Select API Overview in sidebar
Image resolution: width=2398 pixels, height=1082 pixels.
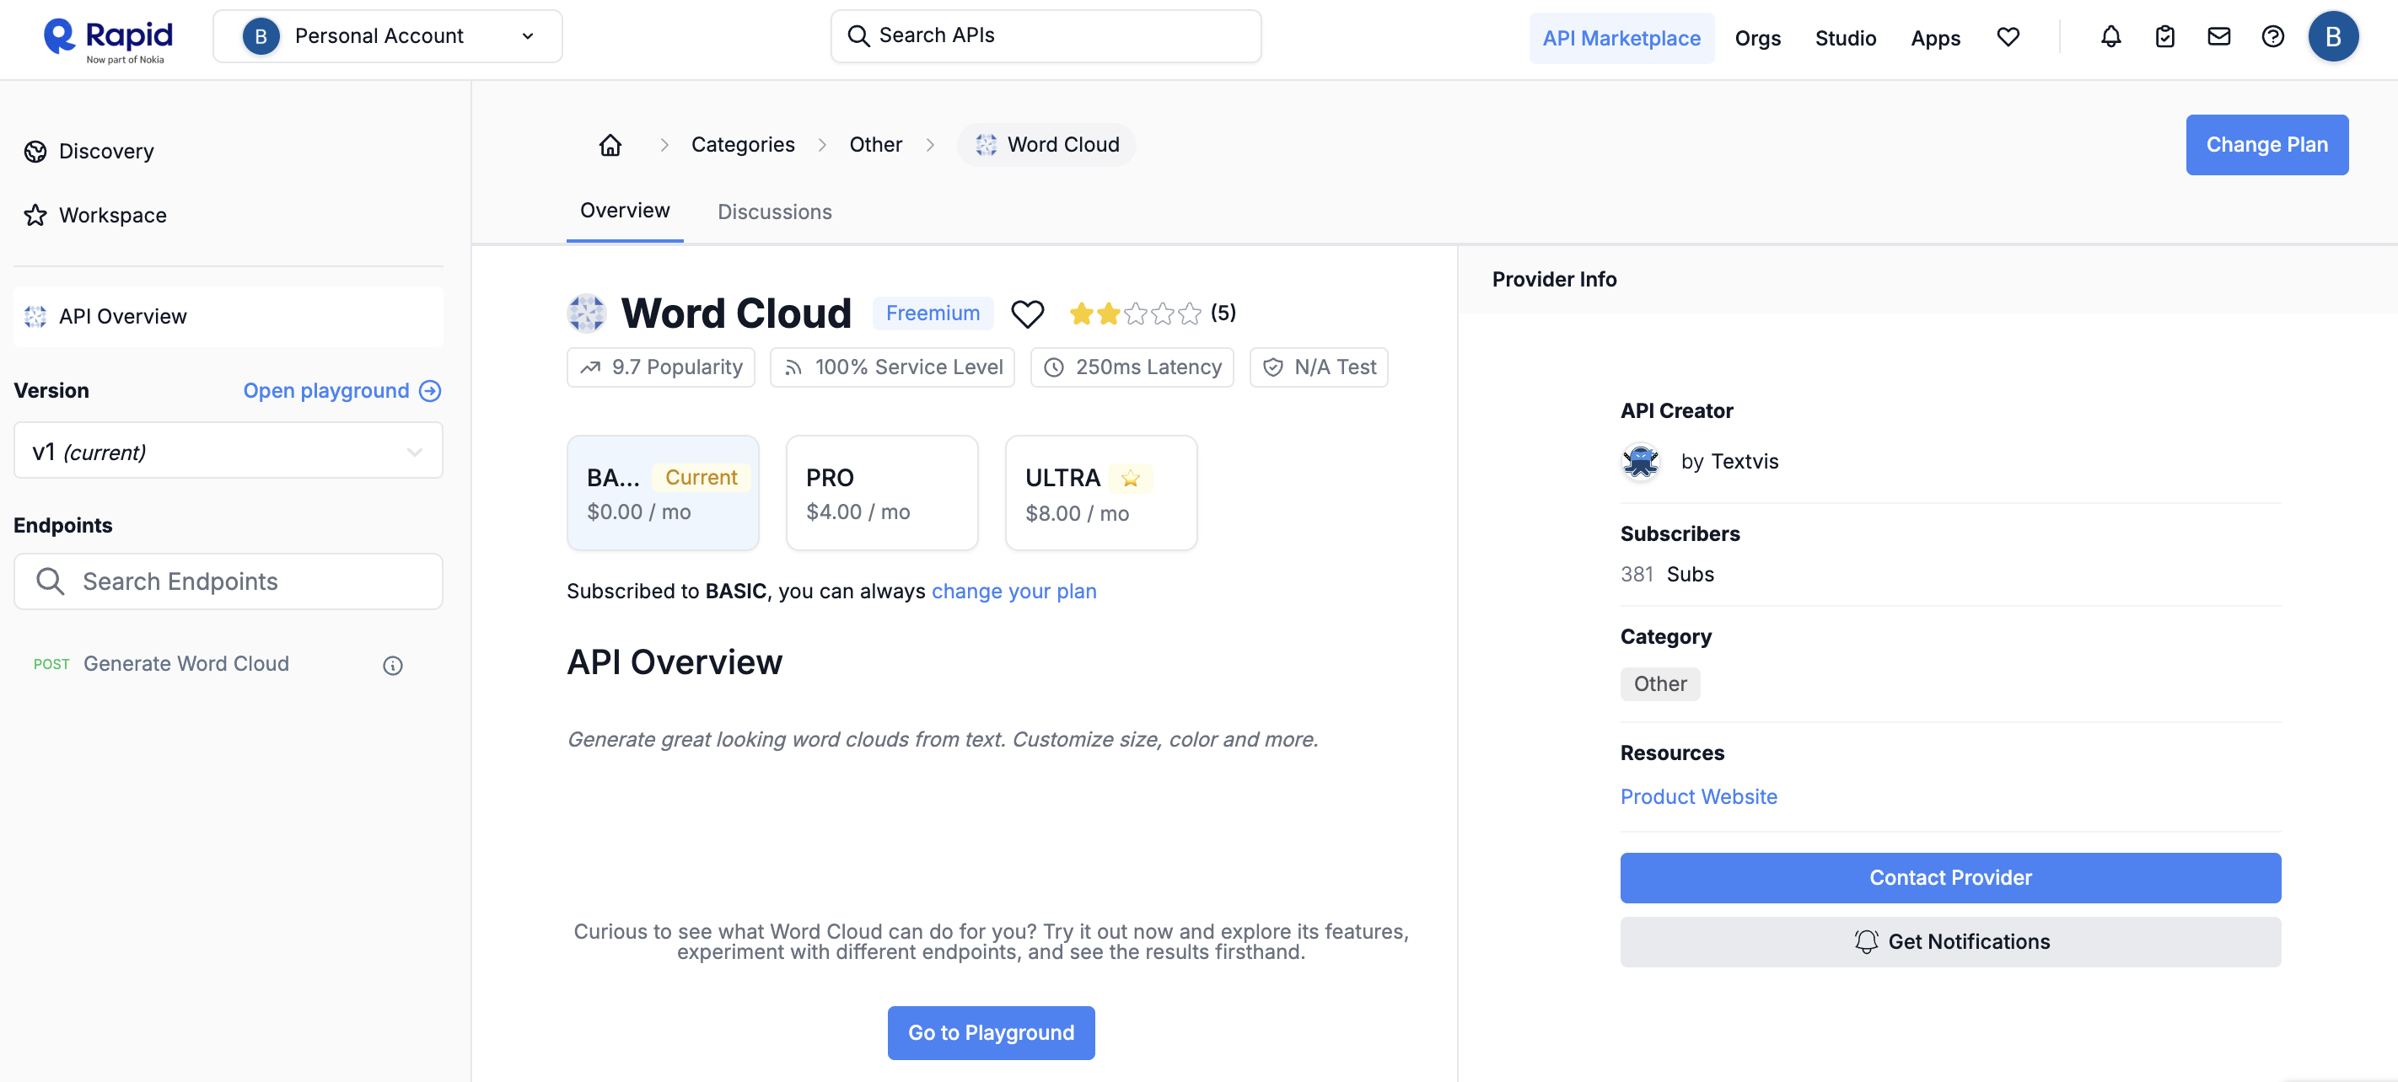tap(228, 316)
